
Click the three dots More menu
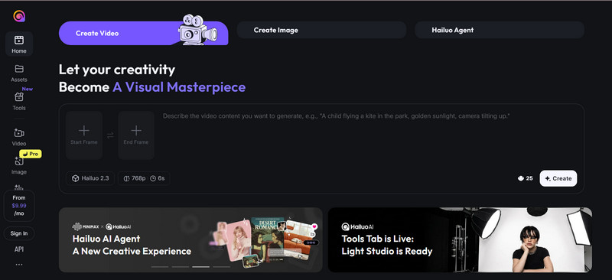click(x=19, y=265)
